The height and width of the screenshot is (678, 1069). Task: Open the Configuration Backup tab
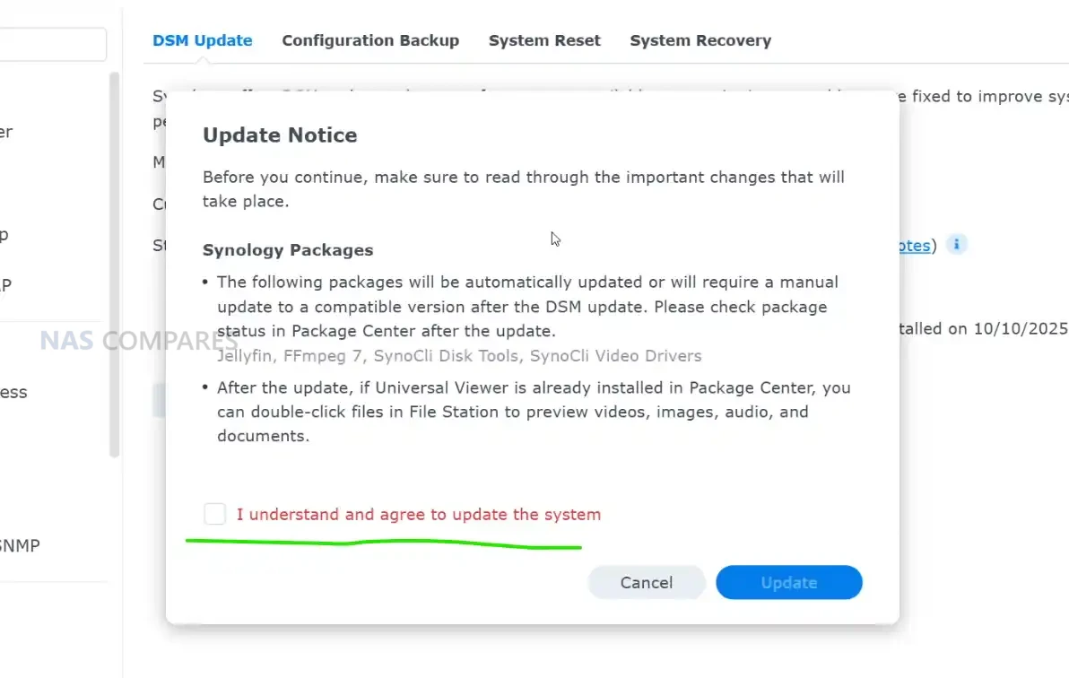point(370,40)
